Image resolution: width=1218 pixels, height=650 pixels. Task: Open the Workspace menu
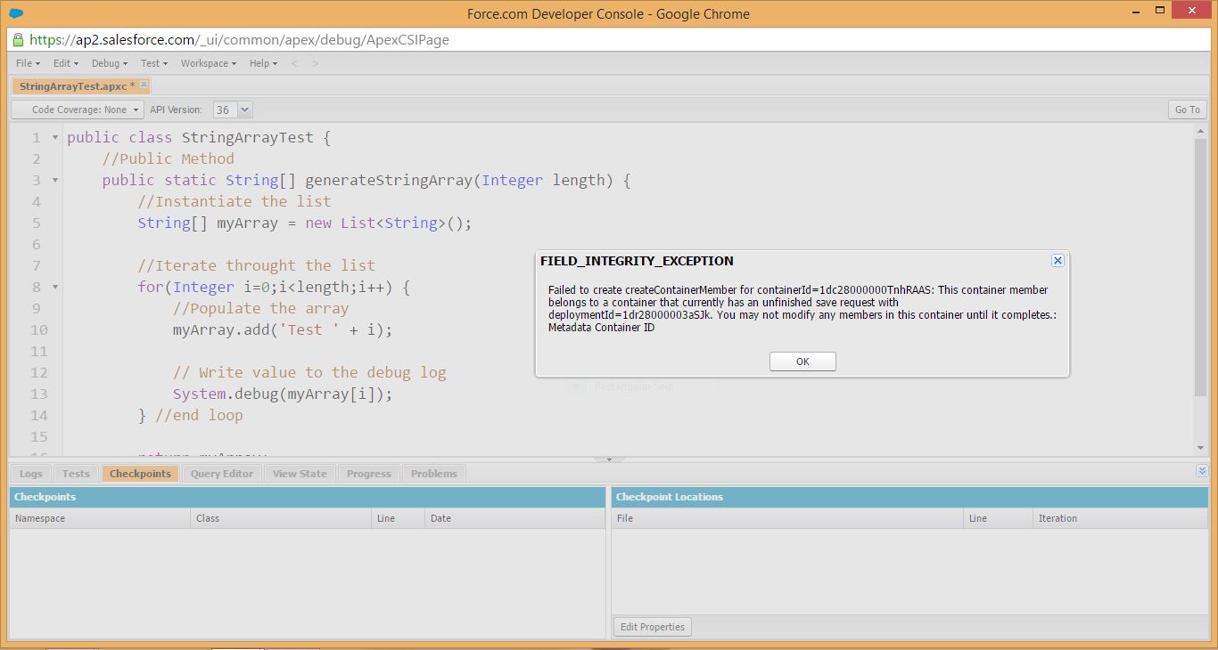(x=208, y=63)
